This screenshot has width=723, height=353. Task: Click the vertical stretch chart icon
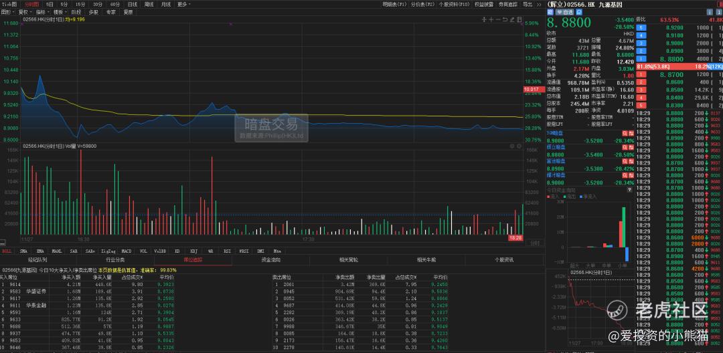coord(484,19)
